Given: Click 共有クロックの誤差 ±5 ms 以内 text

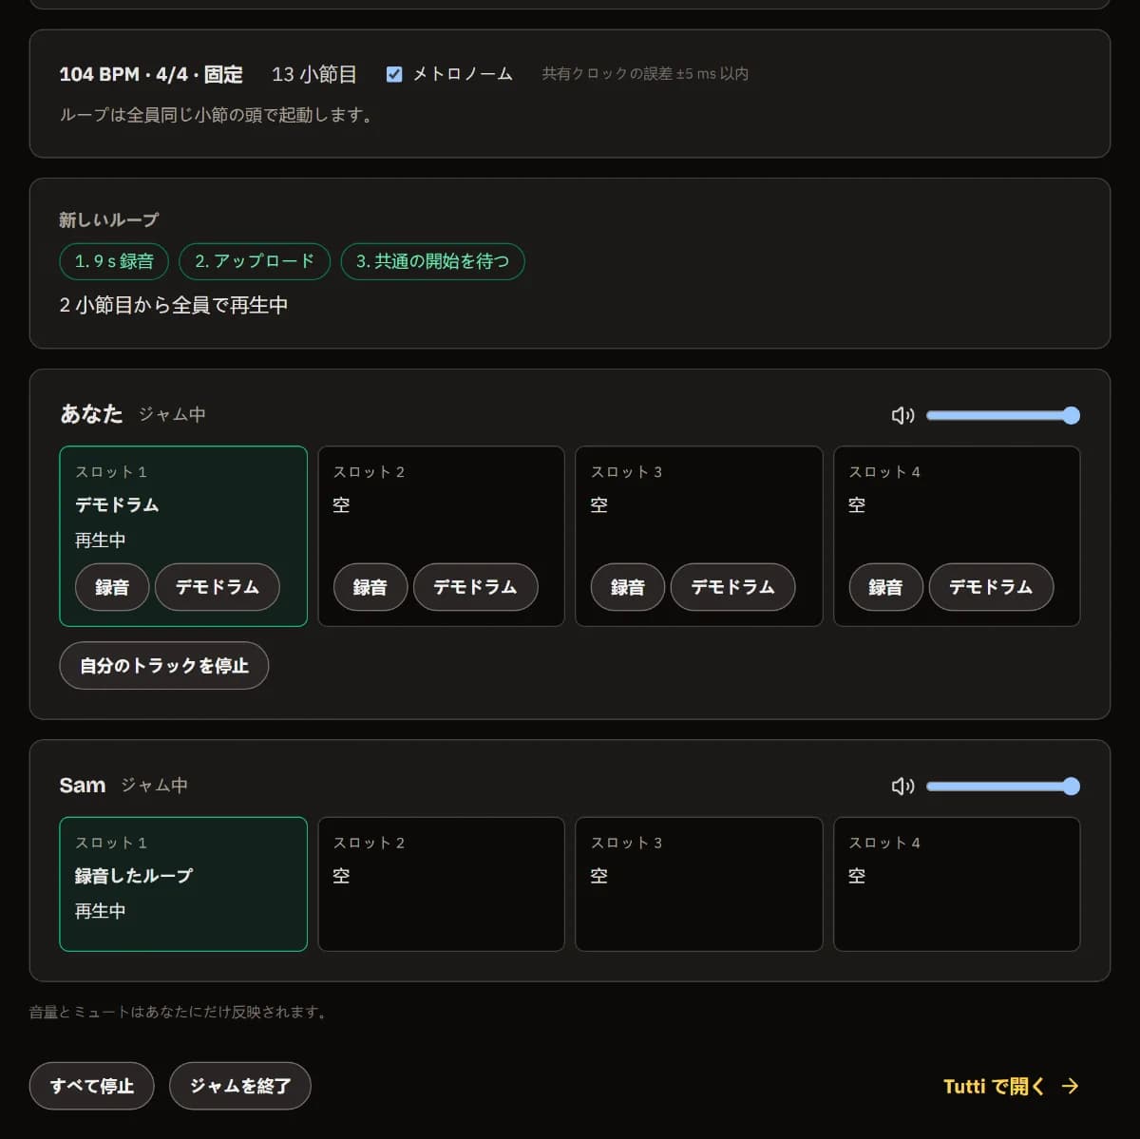Looking at the screenshot, I should (645, 74).
